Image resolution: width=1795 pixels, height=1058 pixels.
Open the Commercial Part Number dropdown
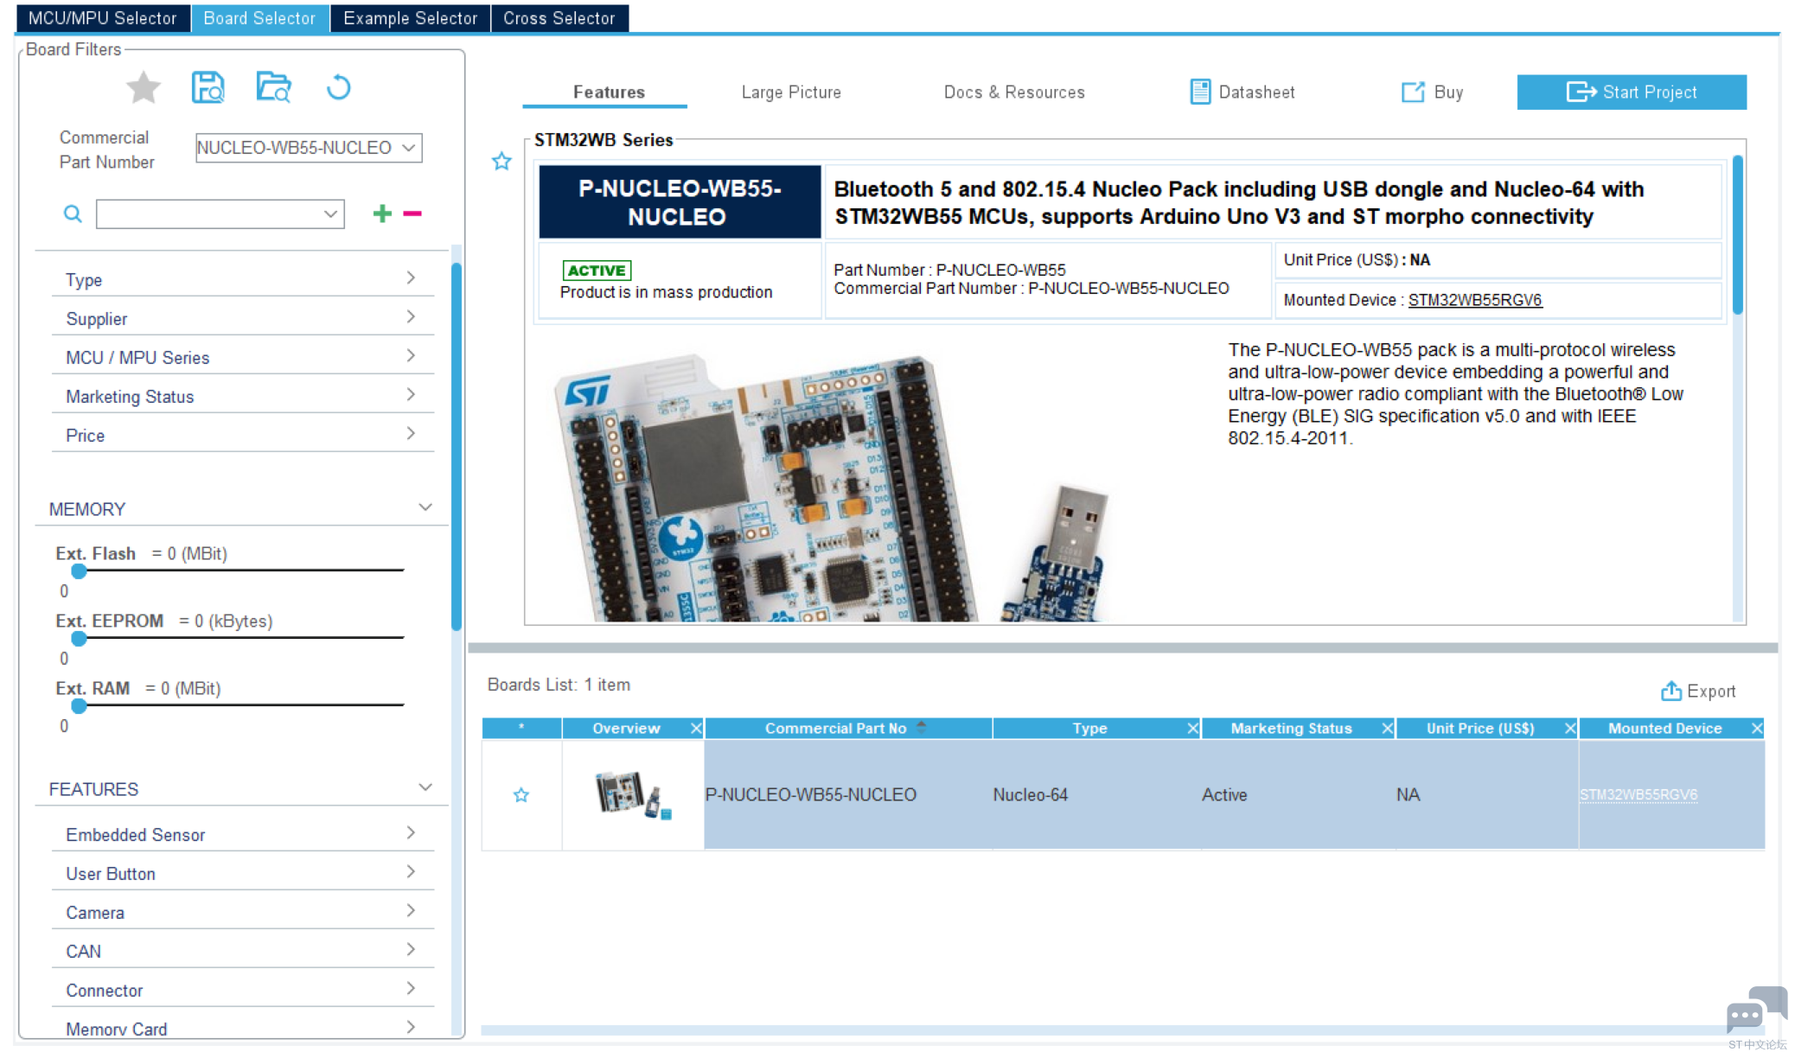point(409,148)
